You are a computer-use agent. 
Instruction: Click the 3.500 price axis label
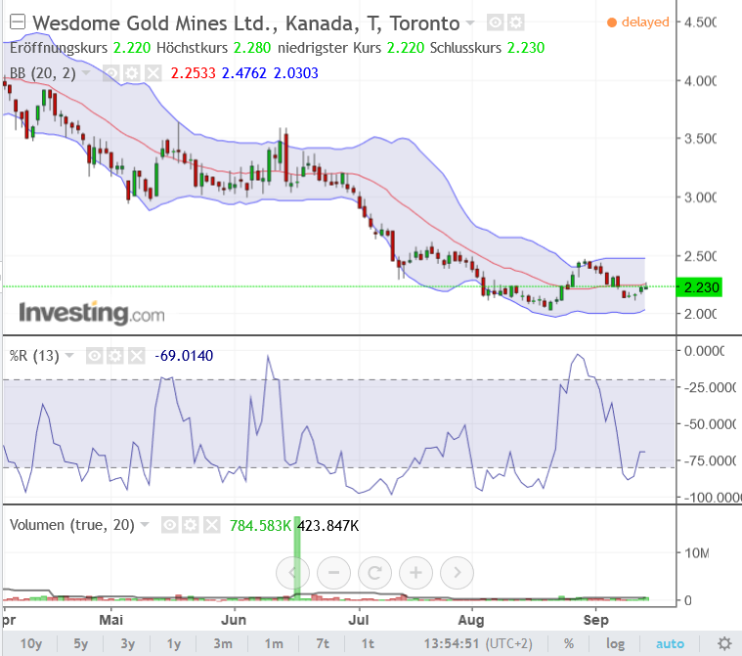700,139
